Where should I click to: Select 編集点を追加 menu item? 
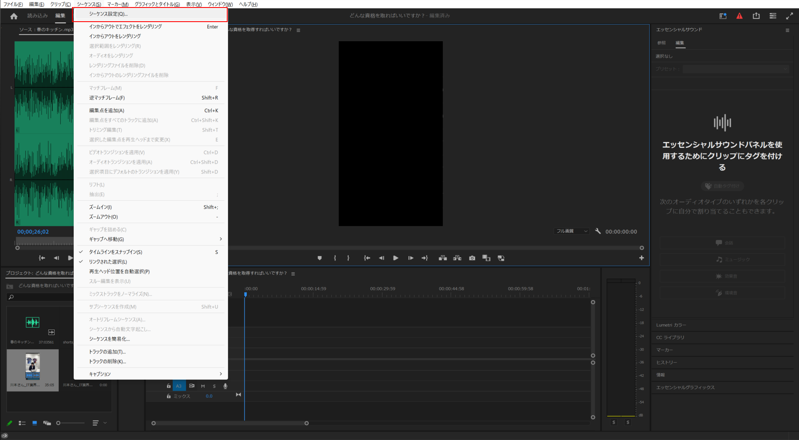click(x=151, y=110)
